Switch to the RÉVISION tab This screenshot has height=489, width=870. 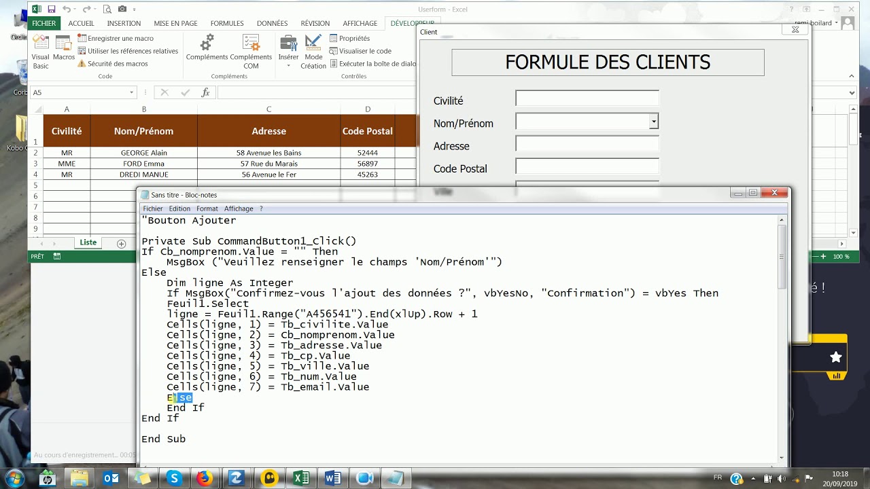point(315,23)
